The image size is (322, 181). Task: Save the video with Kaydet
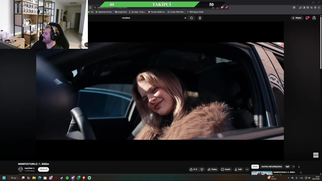click(226, 169)
